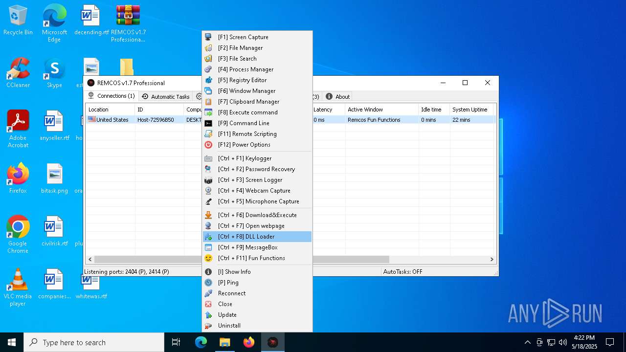Click the Show Info icon

click(x=208, y=272)
